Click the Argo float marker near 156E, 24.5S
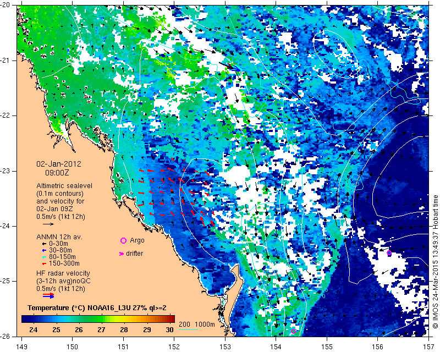 (x=389, y=253)
